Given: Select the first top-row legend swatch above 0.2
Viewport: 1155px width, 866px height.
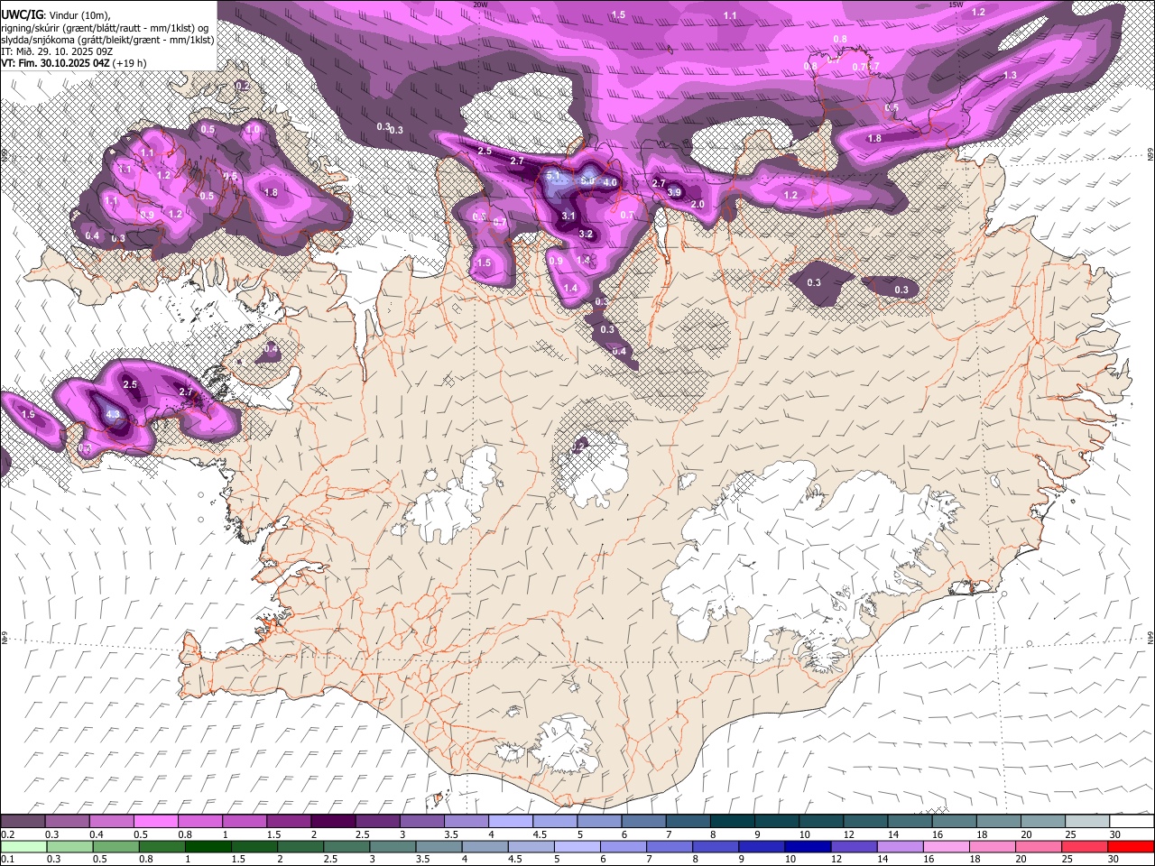Looking at the screenshot, I should (x=23, y=821).
